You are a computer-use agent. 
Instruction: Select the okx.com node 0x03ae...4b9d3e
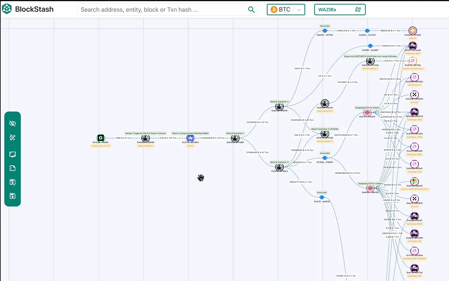point(414,95)
